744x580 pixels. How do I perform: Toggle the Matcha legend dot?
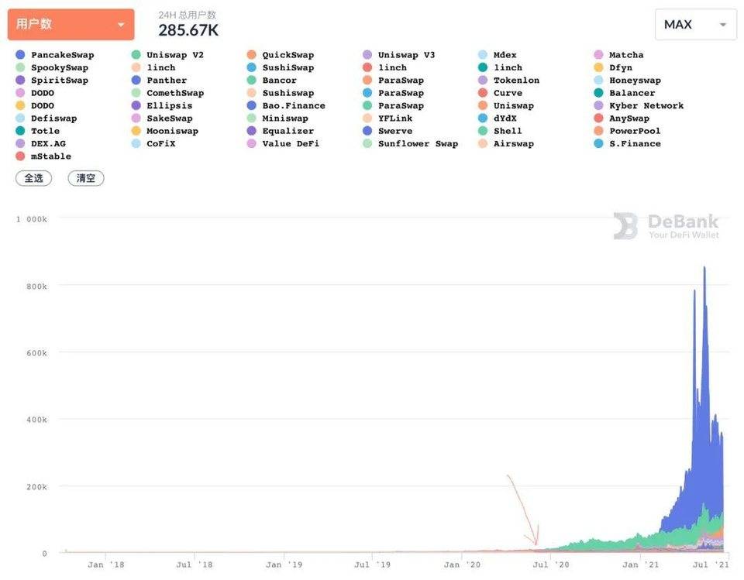point(598,54)
